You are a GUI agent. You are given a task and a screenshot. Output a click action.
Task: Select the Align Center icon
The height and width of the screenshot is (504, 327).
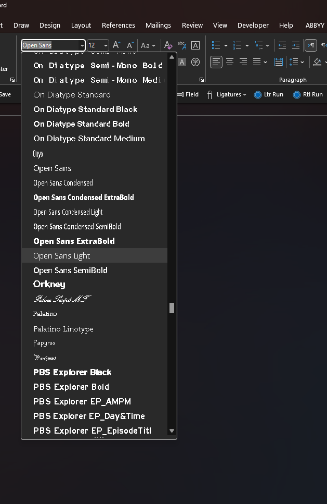[x=229, y=62]
